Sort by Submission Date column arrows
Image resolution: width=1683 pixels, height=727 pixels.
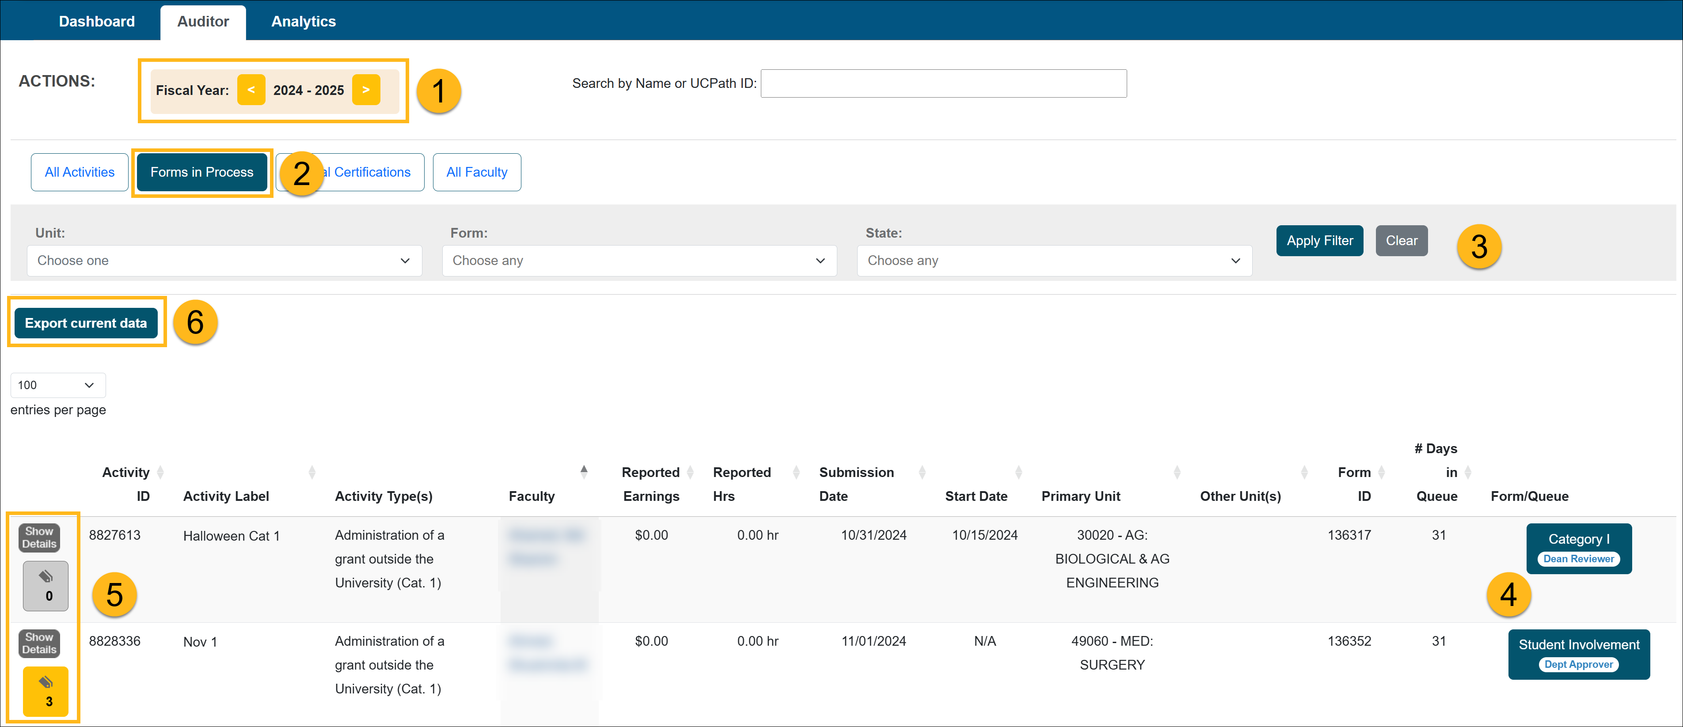(923, 472)
